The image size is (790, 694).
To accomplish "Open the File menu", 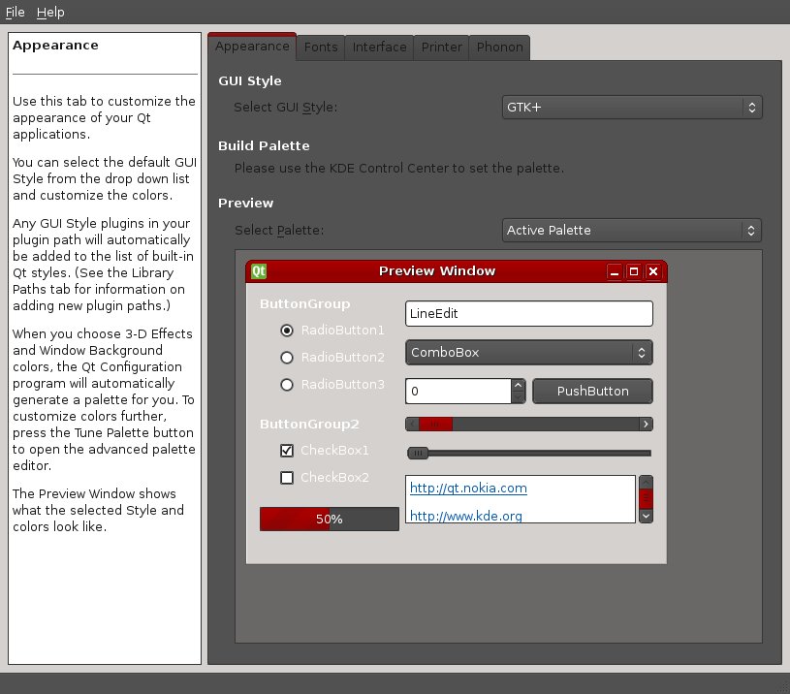I will (16, 12).
